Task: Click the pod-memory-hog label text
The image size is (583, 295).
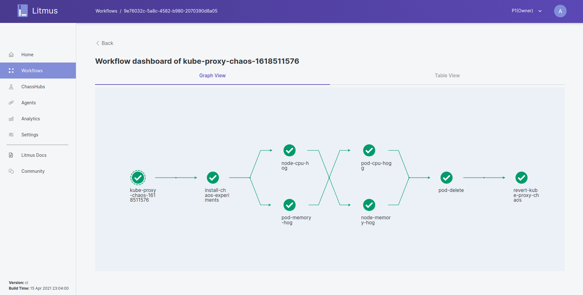Action: point(296,220)
